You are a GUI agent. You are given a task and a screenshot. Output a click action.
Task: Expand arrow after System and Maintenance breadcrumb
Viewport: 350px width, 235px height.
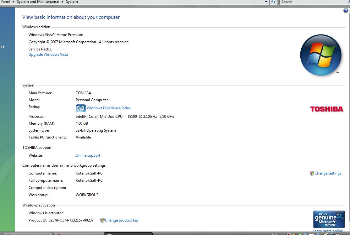62,2
